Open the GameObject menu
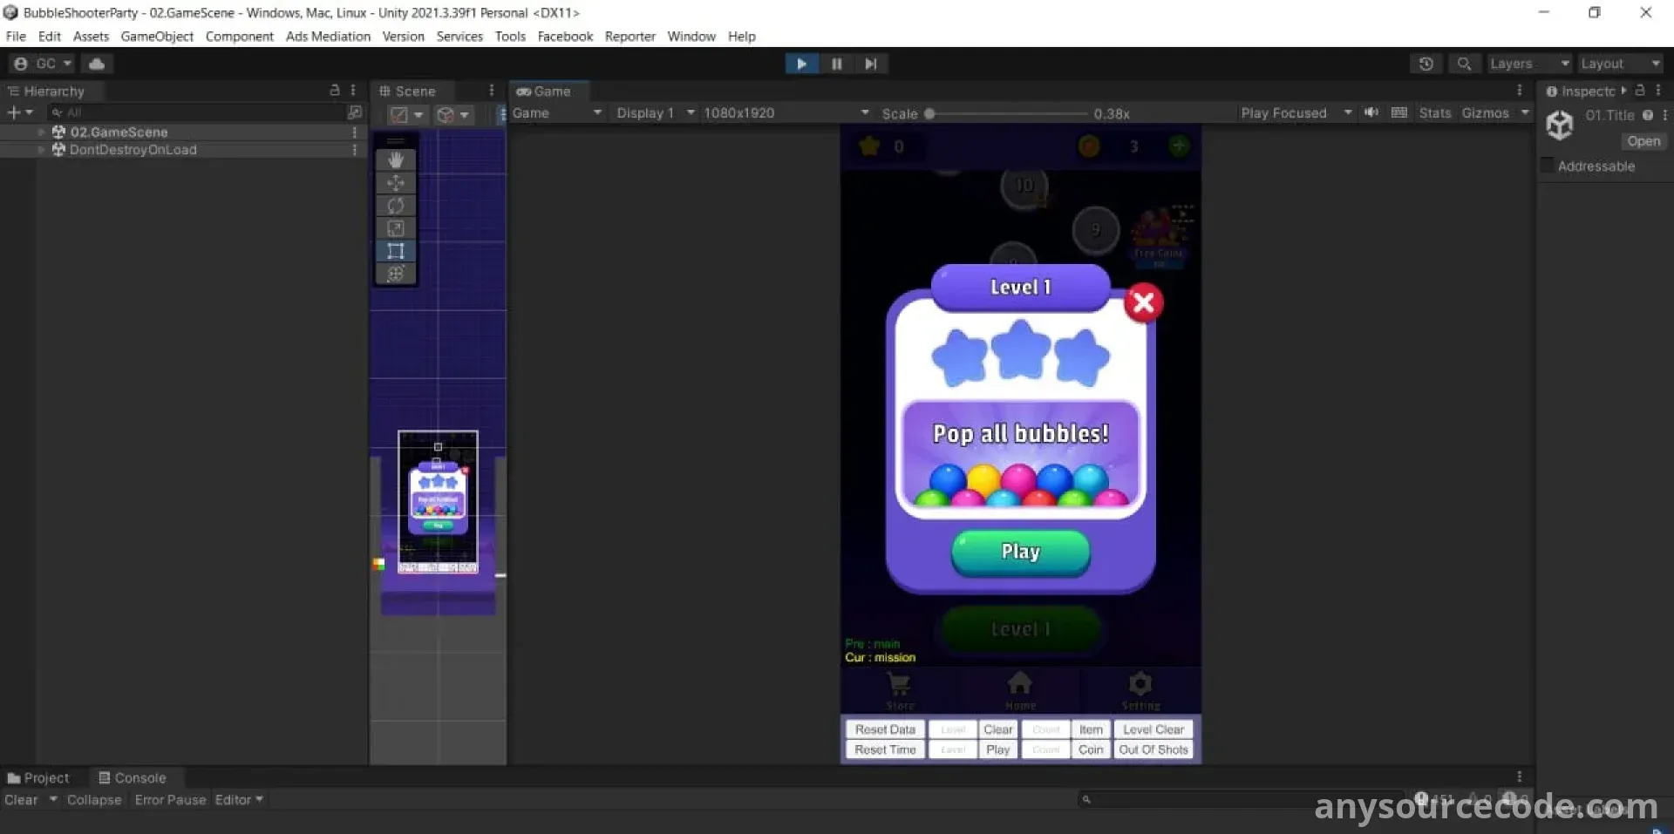The height and width of the screenshot is (834, 1674). click(157, 36)
